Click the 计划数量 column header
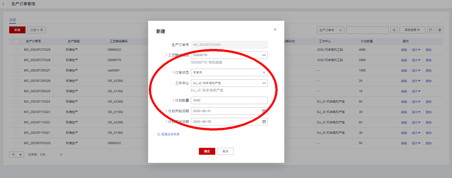452x178 pixels. click(367, 41)
